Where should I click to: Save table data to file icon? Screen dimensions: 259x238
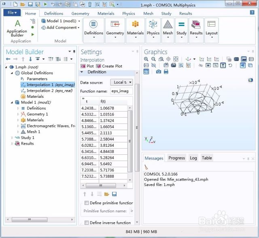tap(114, 194)
